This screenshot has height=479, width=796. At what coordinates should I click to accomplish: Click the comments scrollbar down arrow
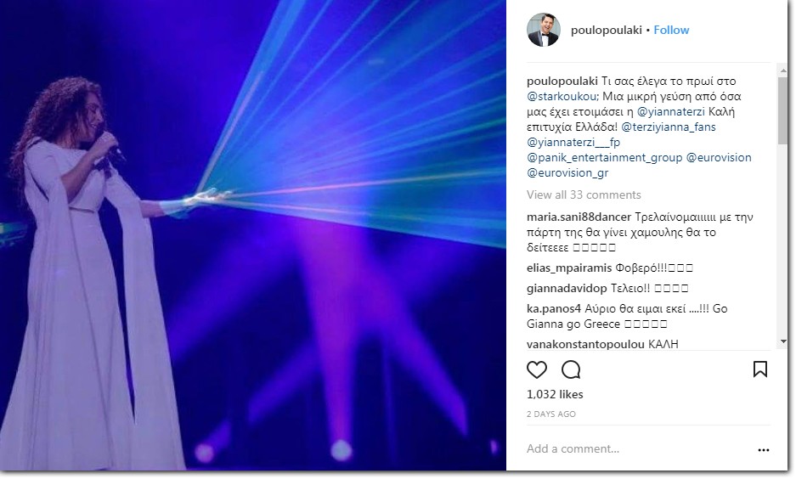[782, 341]
